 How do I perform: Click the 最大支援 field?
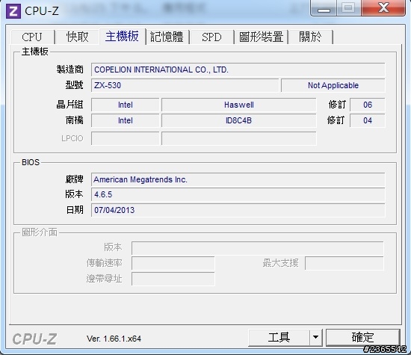click(344, 263)
